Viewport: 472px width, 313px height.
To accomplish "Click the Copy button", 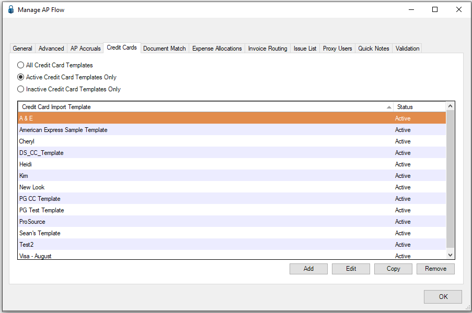I will 393,269.
